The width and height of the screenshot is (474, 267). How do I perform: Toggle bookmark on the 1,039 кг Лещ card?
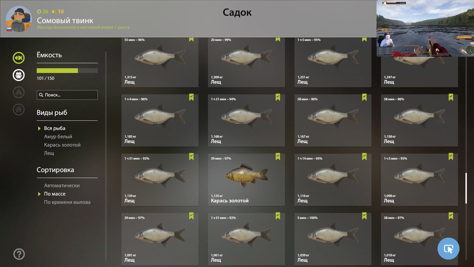point(364,216)
